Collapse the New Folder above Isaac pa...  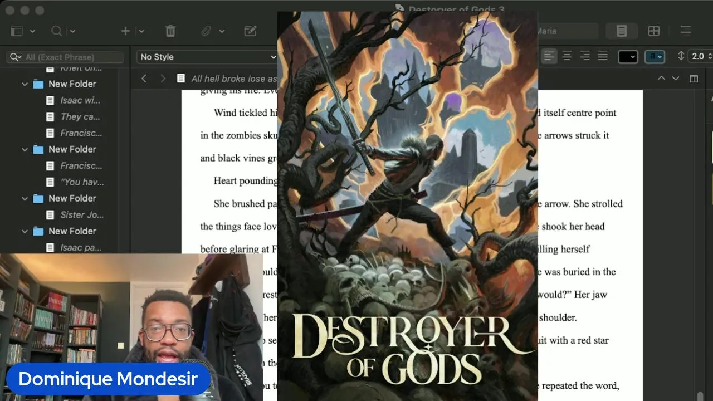(25, 232)
